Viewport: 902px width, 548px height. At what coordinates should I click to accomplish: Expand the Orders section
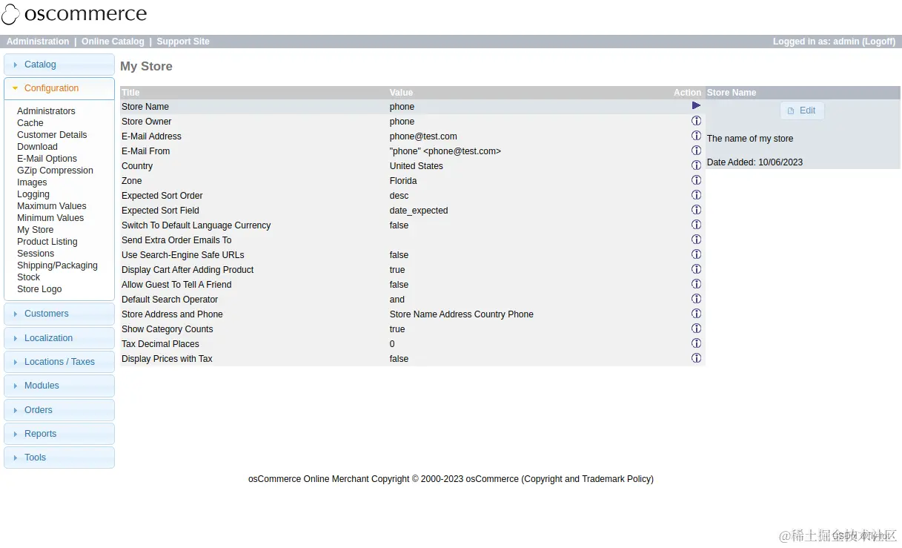59,410
